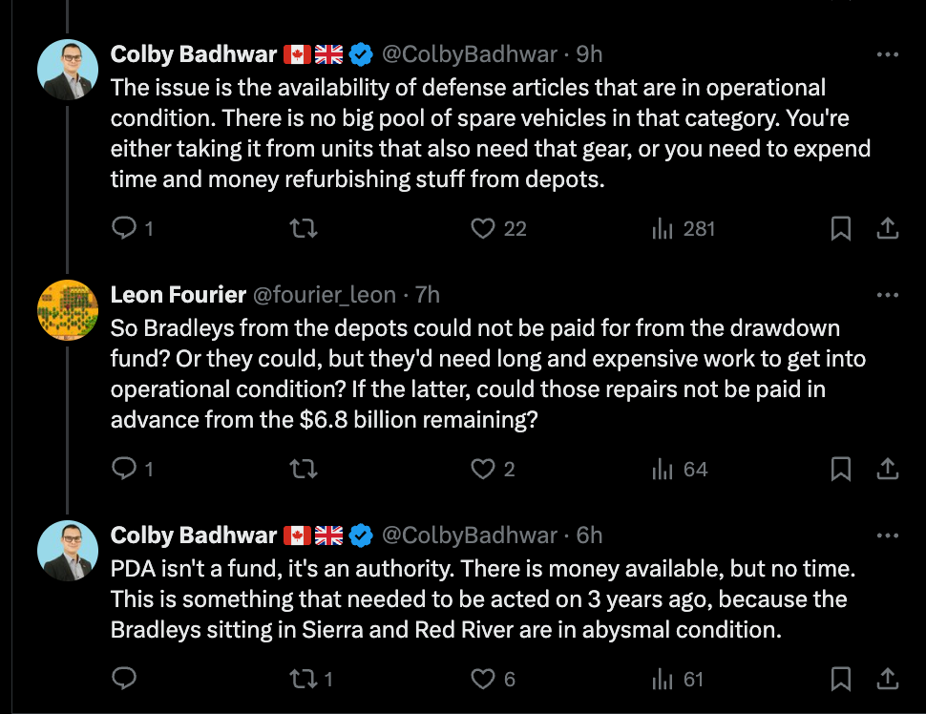This screenshot has width=926, height=714.
Task: Reply to Leon Fourier's Bradleys question
Action: pos(125,469)
